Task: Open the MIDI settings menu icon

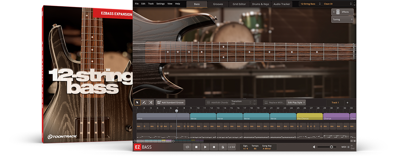Action: pos(348,147)
